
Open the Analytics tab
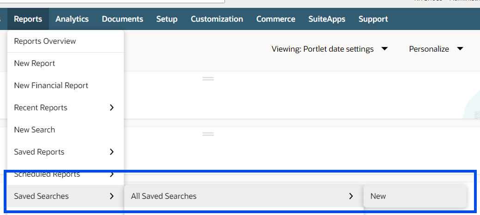(72, 19)
